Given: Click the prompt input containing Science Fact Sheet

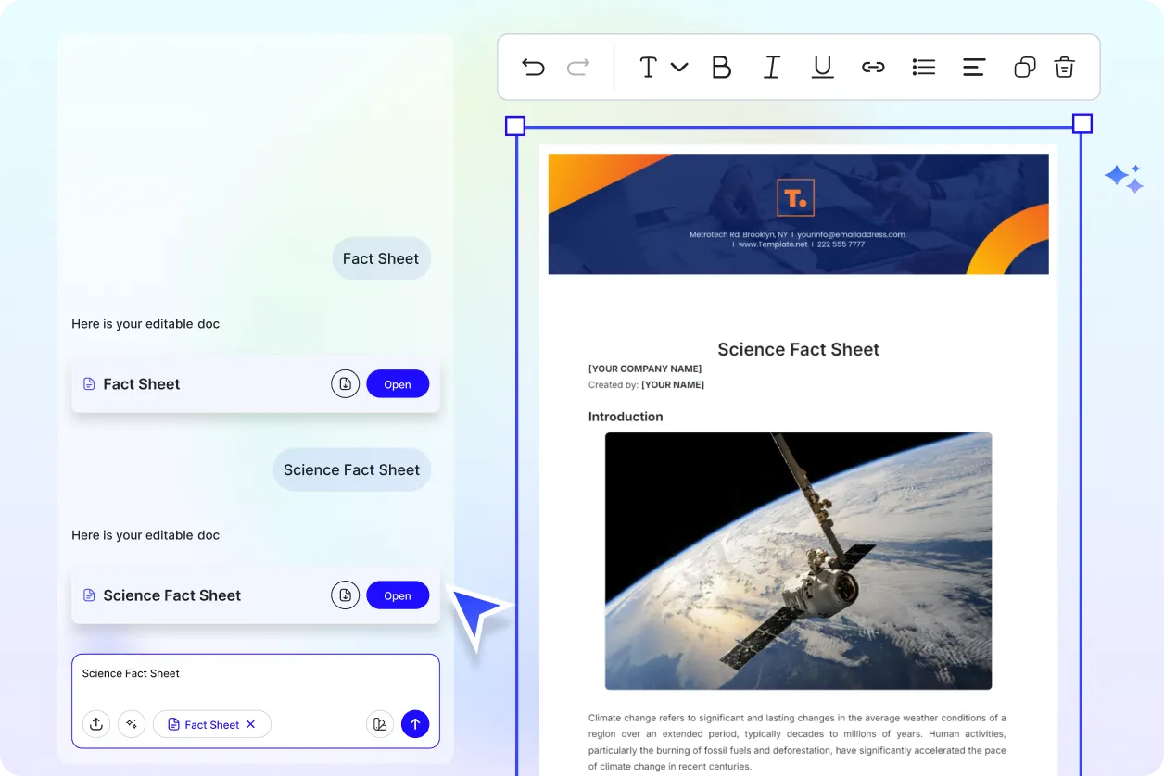Looking at the screenshot, I should click(x=256, y=701).
